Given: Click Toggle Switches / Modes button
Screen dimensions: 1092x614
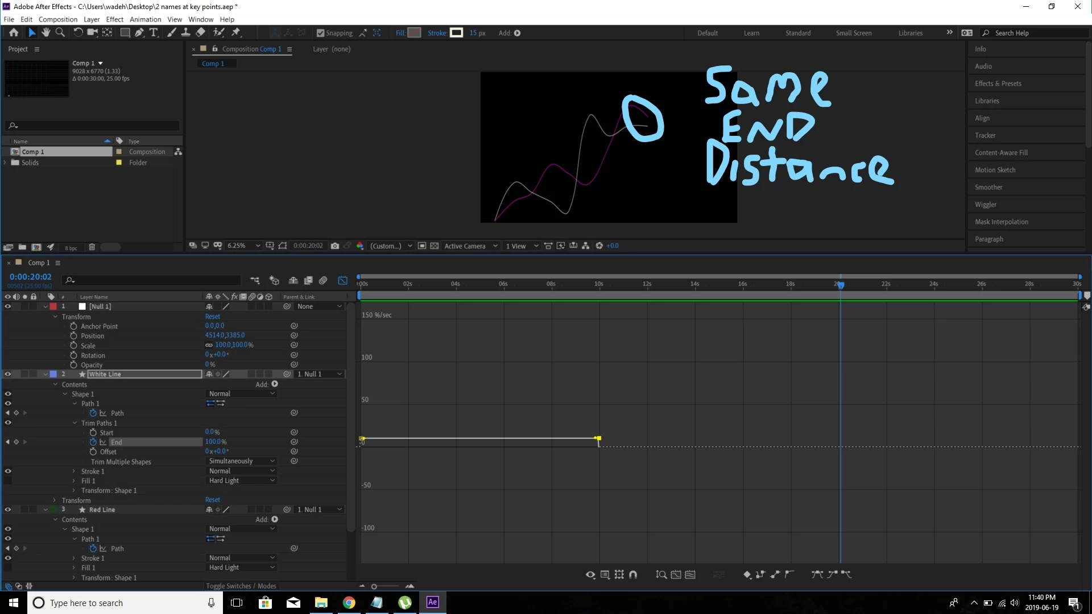Looking at the screenshot, I should (x=241, y=586).
